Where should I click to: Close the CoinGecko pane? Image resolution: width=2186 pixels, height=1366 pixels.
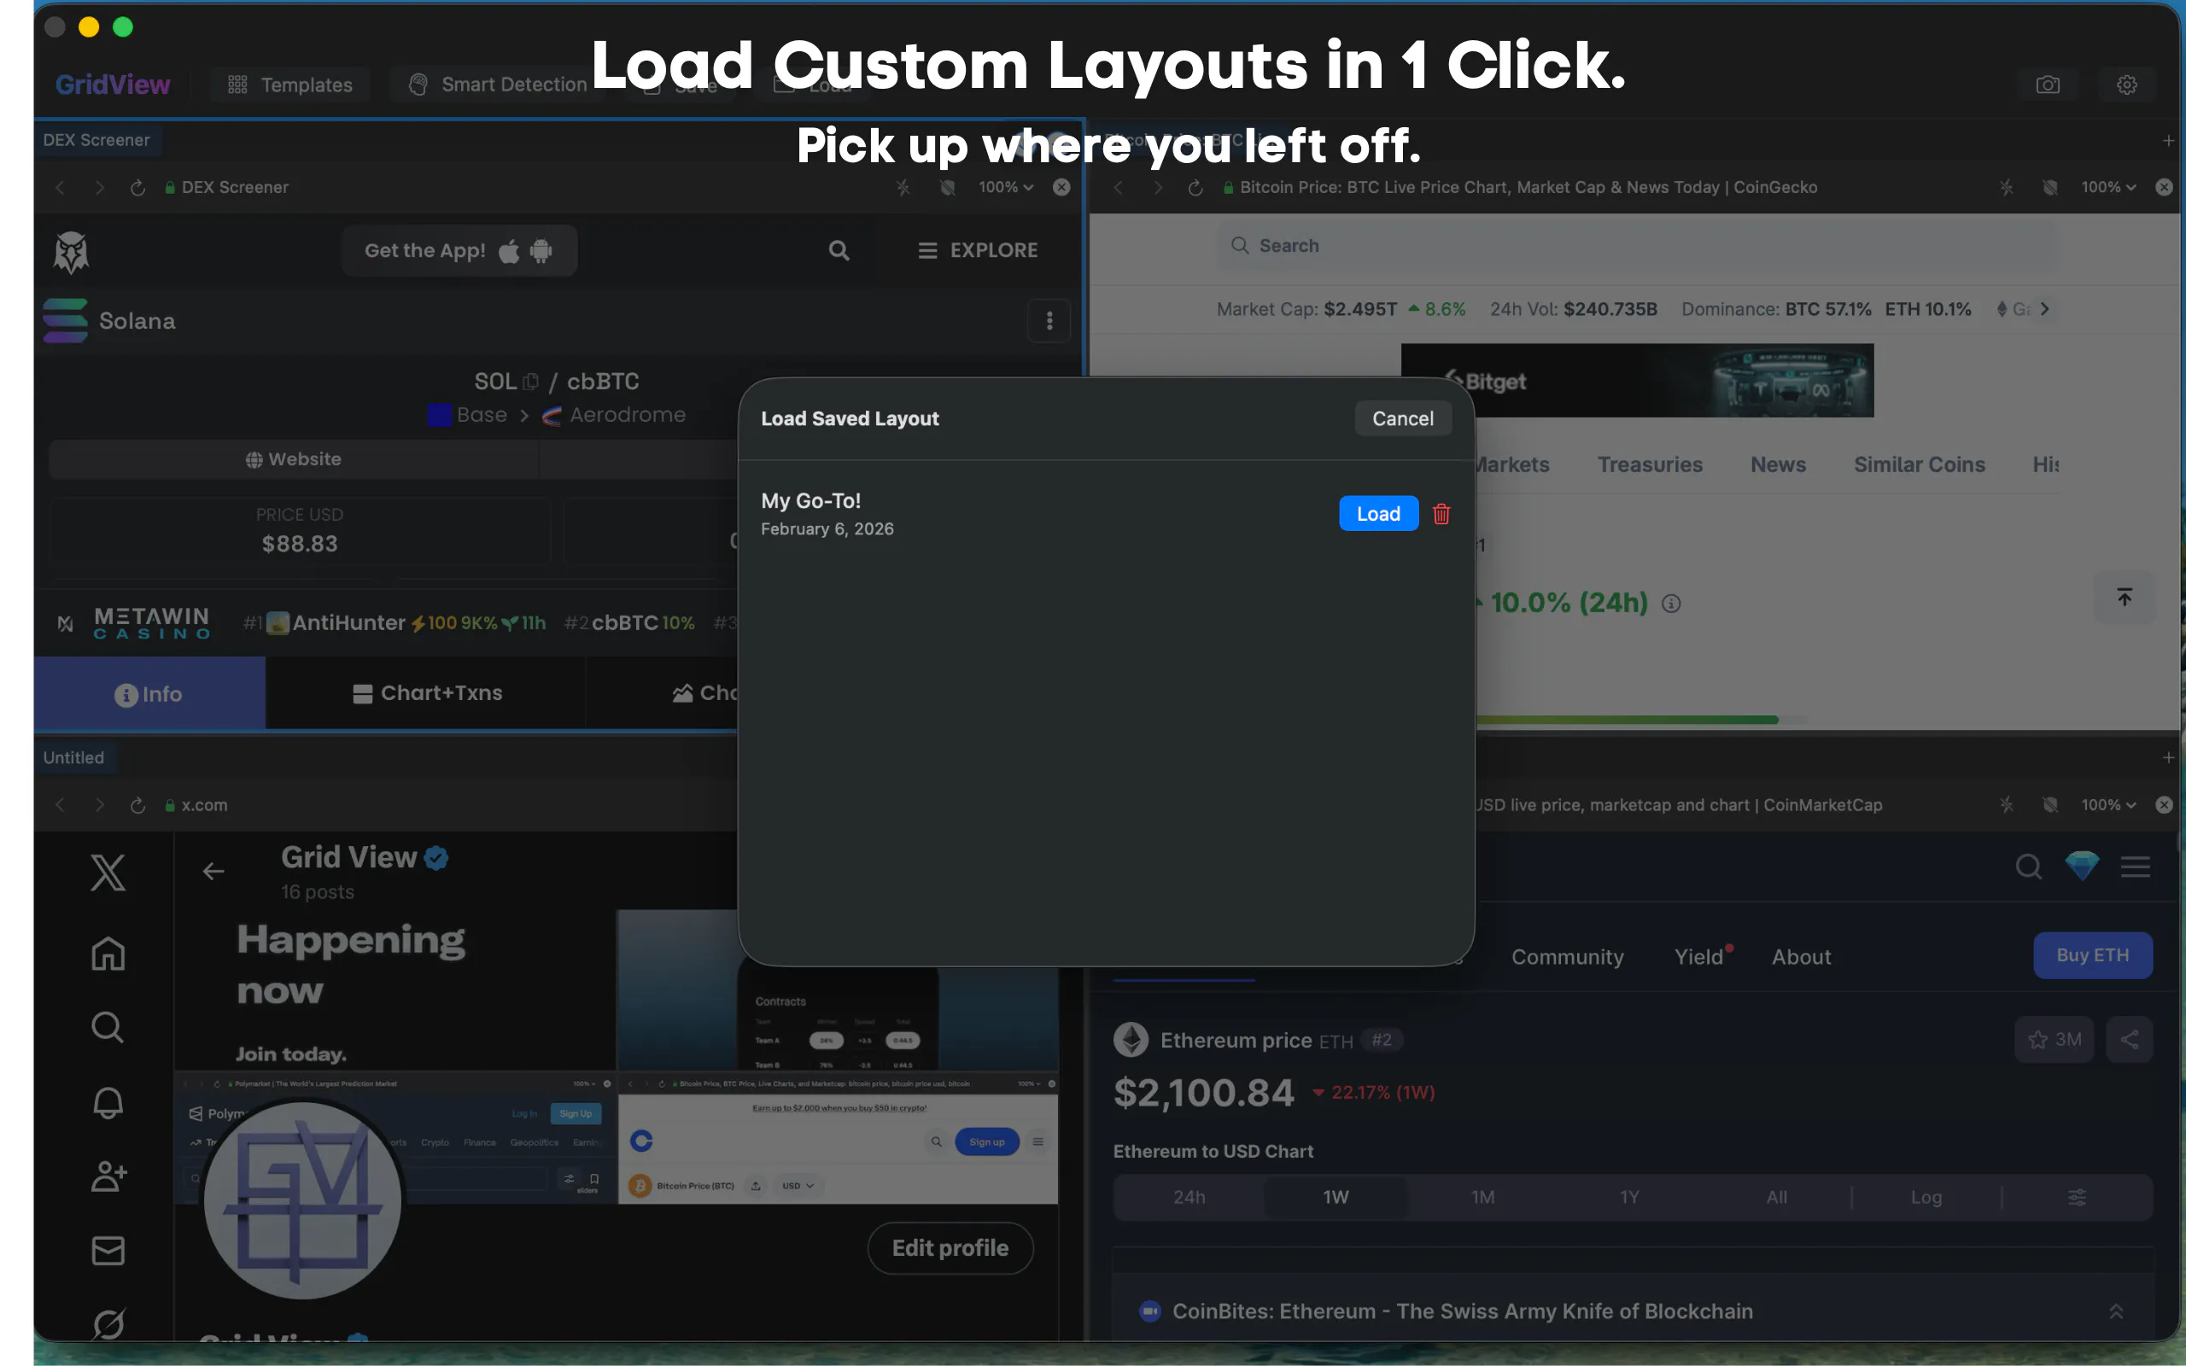coord(2164,187)
